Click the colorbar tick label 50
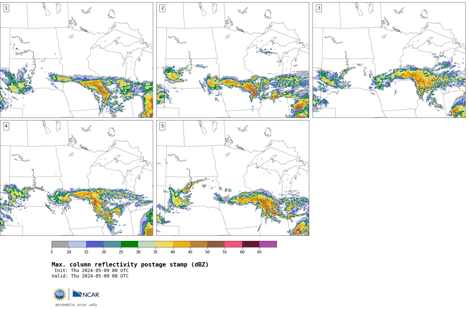The width and height of the screenshot is (469, 309). pos(207,252)
